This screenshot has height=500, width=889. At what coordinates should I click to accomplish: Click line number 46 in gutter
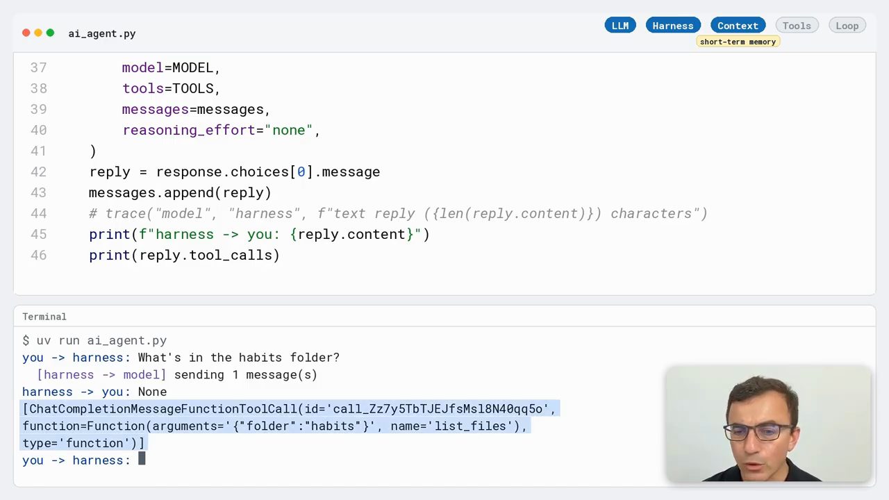[x=39, y=255]
